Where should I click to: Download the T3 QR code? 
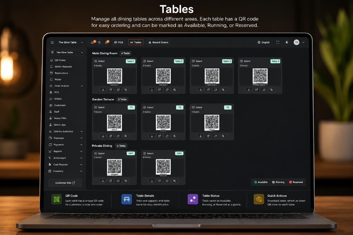point(201,136)
